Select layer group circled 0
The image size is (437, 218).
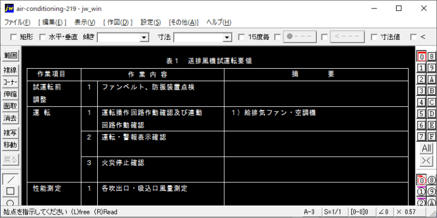422,181
